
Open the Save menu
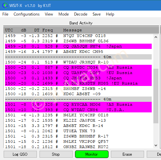tap(97, 14)
